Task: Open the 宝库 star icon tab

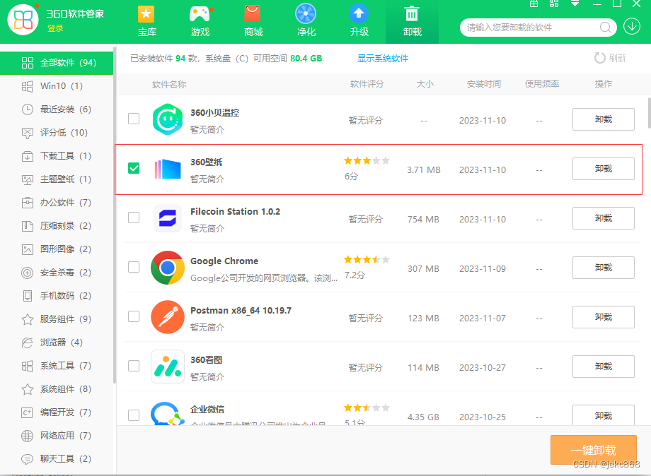Action: (146, 21)
